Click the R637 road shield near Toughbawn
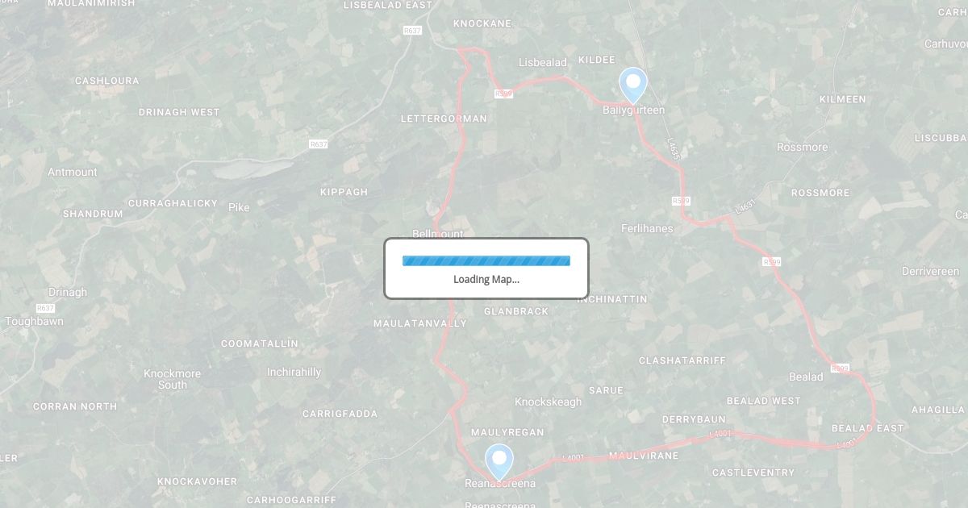The width and height of the screenshot is (968, 508). tap(45, 308)
